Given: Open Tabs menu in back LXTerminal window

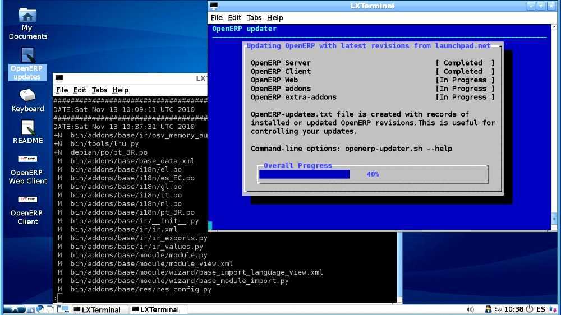Looking at the screenshot, I should click(x=99, y=90).
